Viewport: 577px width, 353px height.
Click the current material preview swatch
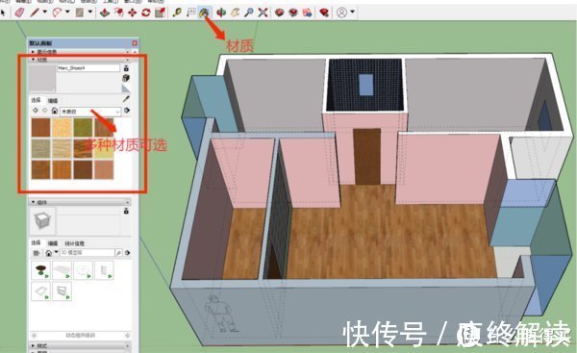(42, 78)
